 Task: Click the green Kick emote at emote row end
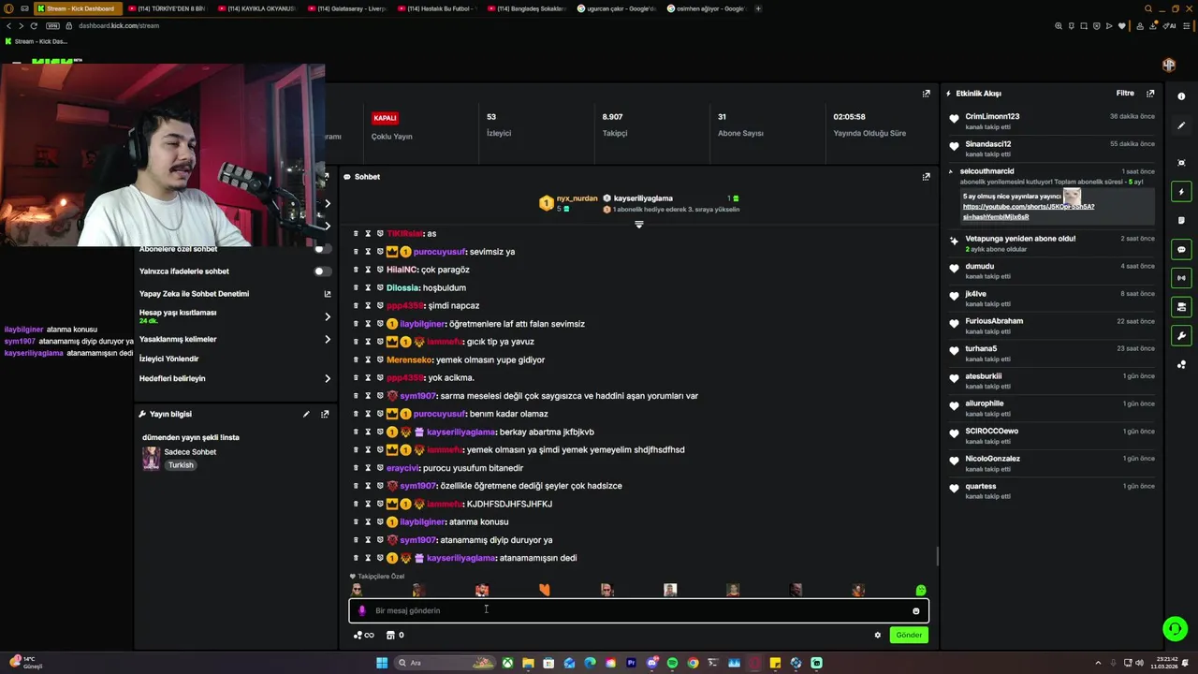click(x=921, y=590)
